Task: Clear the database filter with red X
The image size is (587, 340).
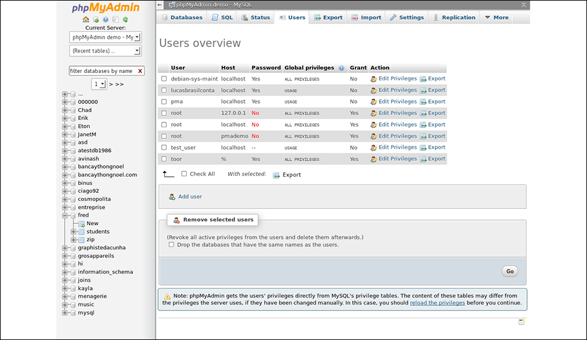Action: [140, 70]
